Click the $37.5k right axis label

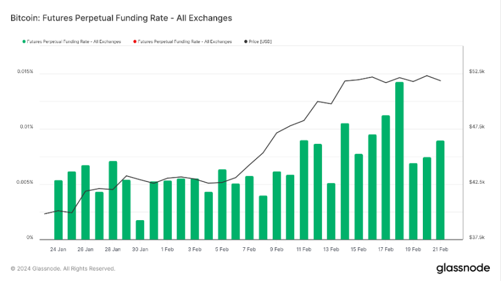tap(477, 237)
